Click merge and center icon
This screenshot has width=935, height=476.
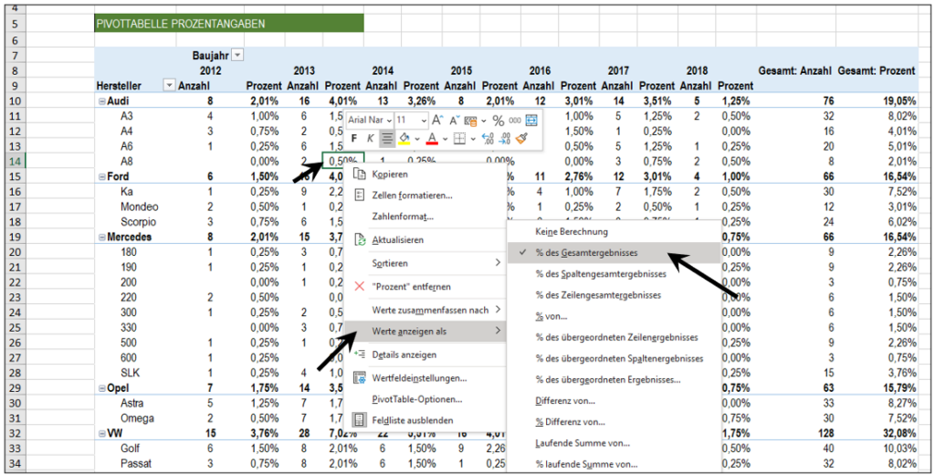[531, 121]
